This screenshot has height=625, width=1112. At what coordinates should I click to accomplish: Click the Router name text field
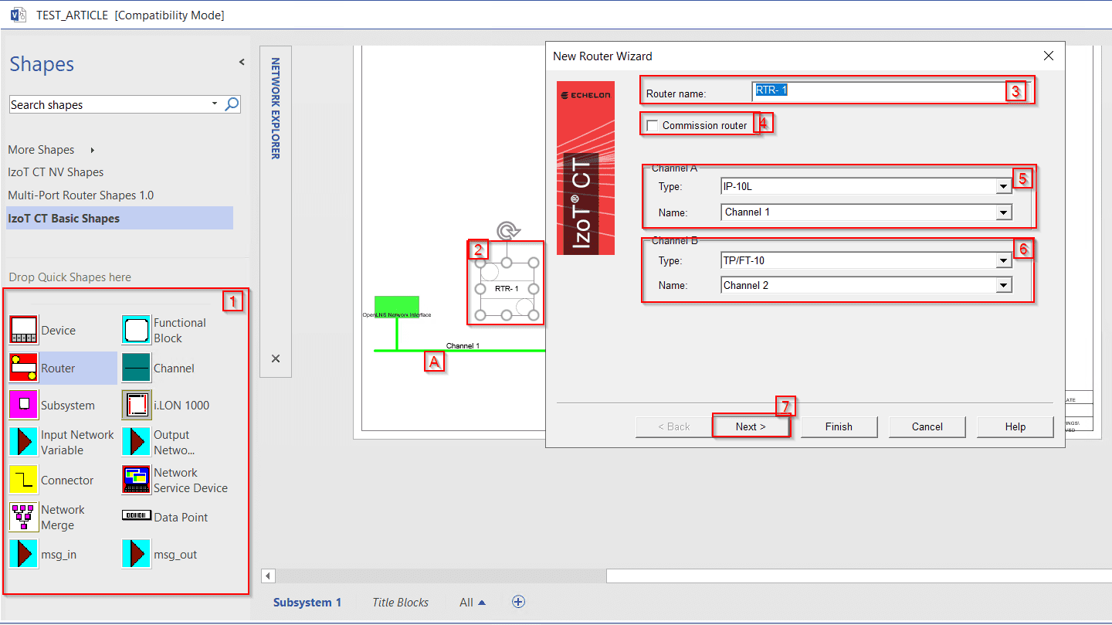pyautogui.click(x=877, y=91)
